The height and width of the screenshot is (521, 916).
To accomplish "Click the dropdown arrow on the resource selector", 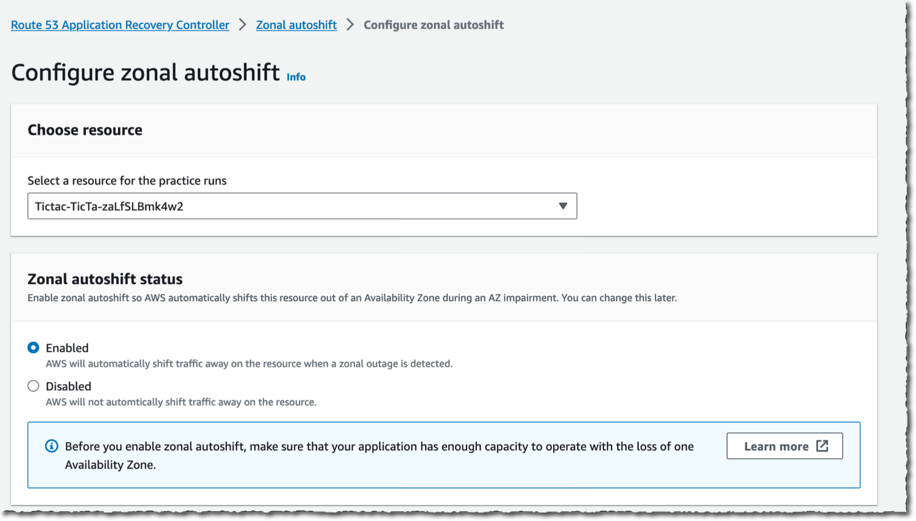I will (x=562, y=206).
